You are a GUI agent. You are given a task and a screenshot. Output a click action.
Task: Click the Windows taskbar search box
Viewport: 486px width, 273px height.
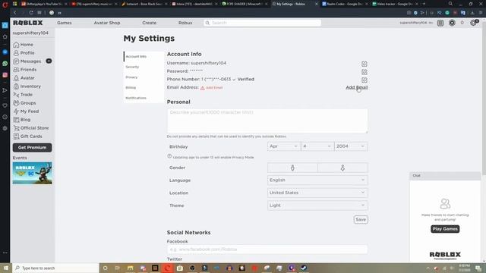tap(55, 268)
